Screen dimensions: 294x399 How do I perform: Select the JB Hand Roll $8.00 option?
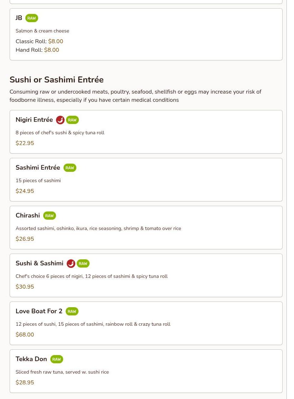coord(37,50)
